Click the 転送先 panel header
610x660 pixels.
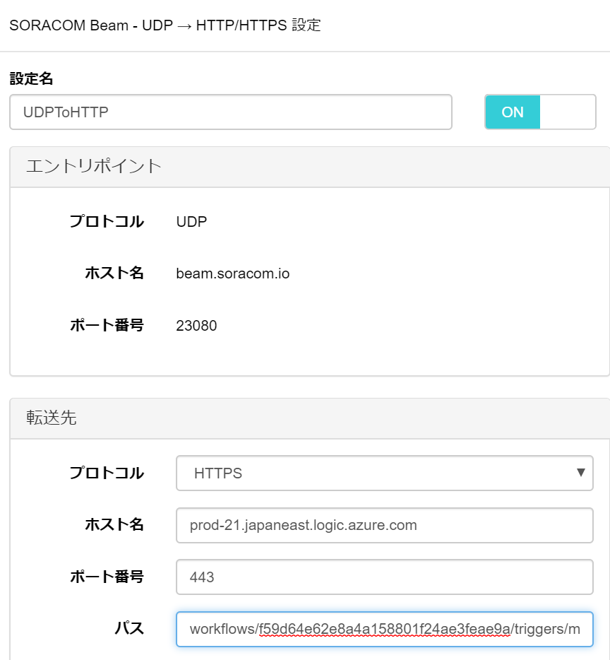click(x=309, y=418)
